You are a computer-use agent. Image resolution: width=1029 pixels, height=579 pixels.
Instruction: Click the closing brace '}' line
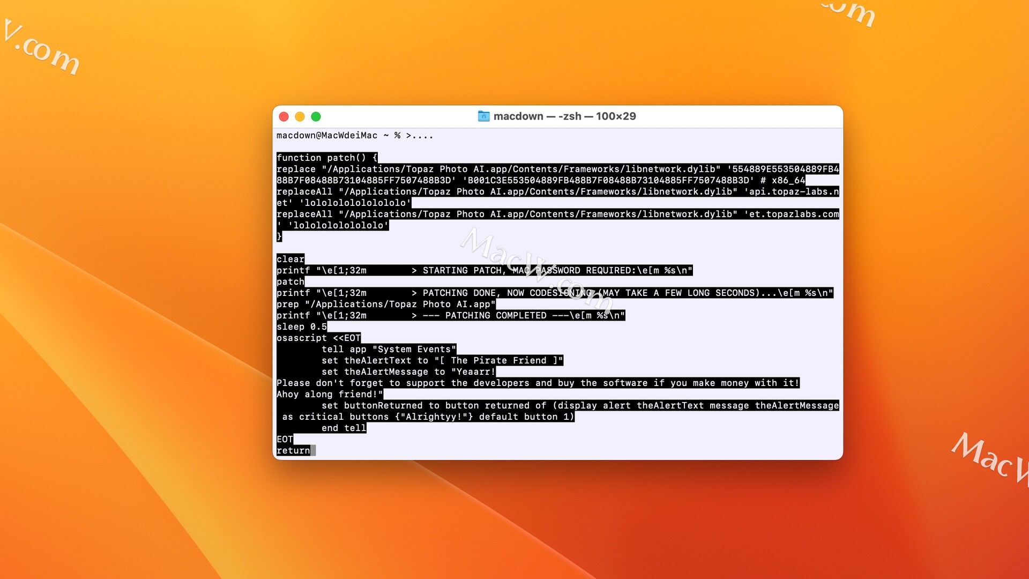(x=279, y=236)
